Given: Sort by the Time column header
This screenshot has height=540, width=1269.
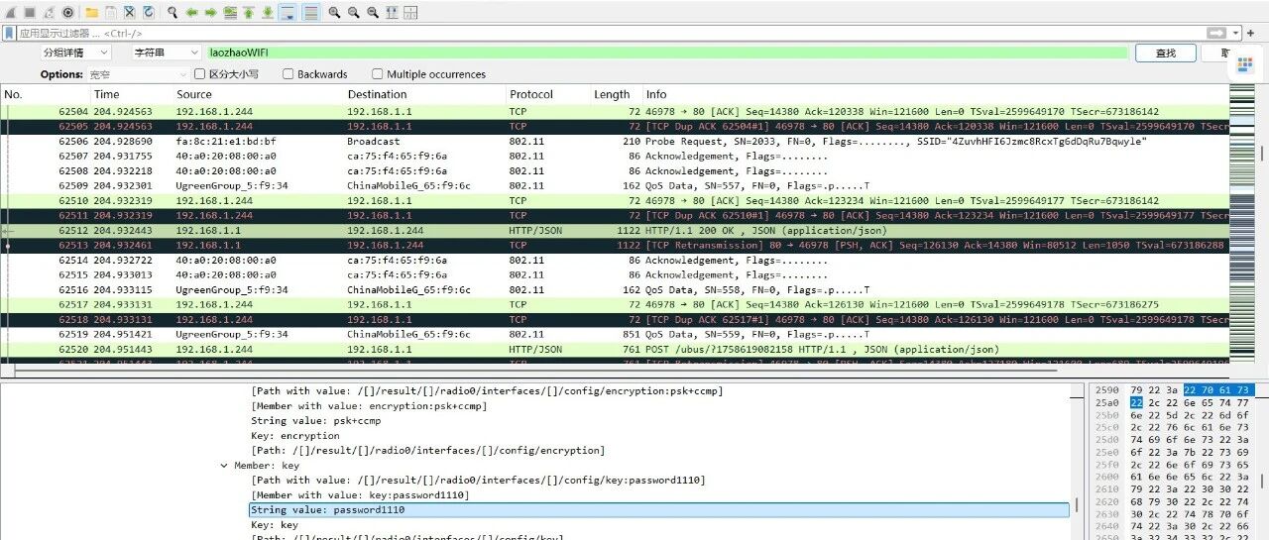Looking at the screenshot, I should click(x=107, y=95).
